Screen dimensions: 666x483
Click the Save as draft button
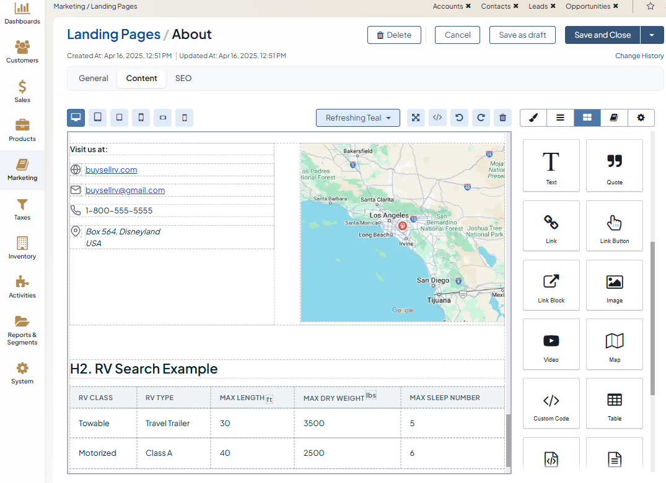pos(522,35)
